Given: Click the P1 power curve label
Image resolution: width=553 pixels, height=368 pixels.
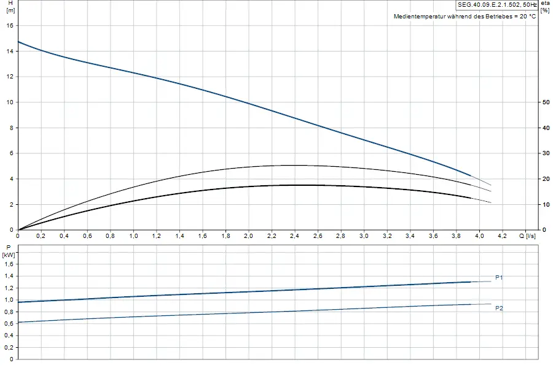Looking at the screenshot, I should pyautogui.click(x=499, y=278).
